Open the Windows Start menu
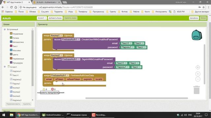The image size is (211, 118). click(4, 115)
